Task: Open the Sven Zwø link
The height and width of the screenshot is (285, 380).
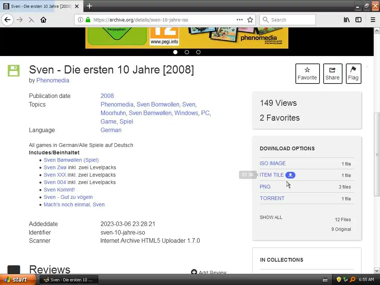Action: point(55,167)
